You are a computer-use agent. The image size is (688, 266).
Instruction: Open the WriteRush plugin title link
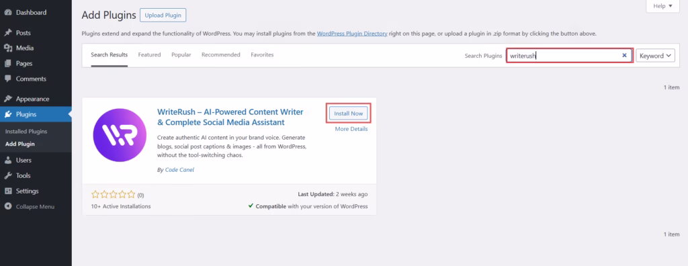[x=230, y=117]
